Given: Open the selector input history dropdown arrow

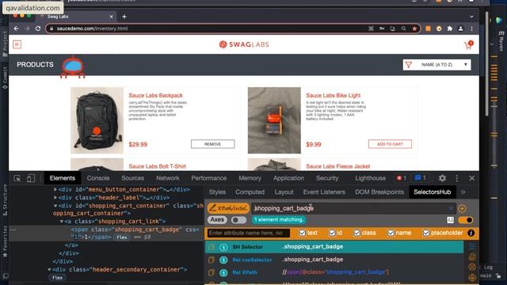Looking at the screenshot, I should click(x=451, y=208).
